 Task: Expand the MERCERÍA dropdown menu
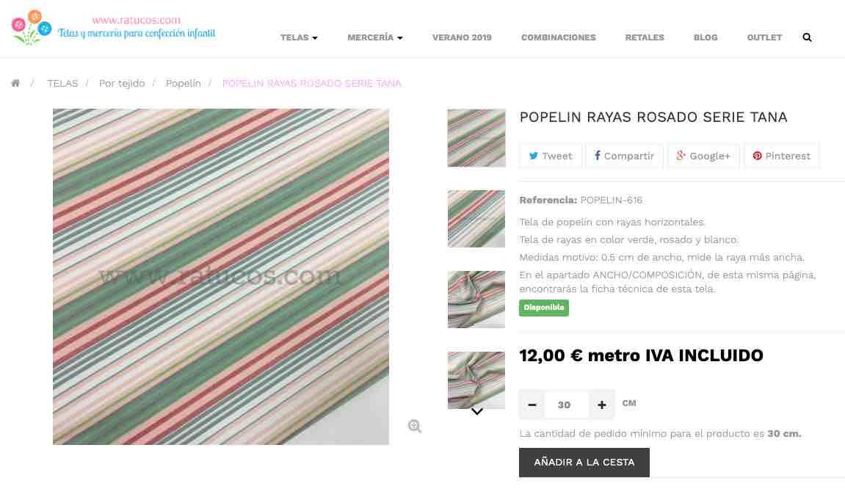[x=374, y=37]
